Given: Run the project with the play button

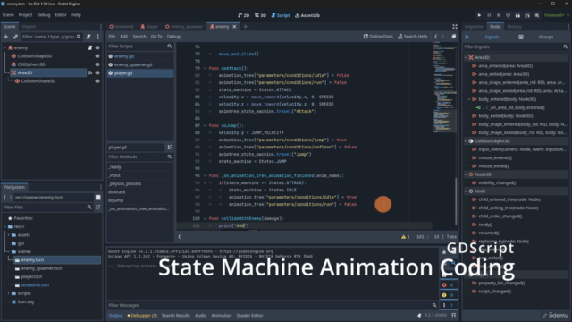Looking at the screenshot, I should 479,15.
